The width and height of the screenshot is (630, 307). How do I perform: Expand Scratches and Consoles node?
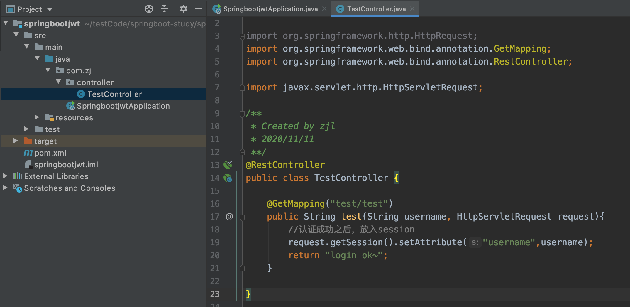tap(5, 188)
